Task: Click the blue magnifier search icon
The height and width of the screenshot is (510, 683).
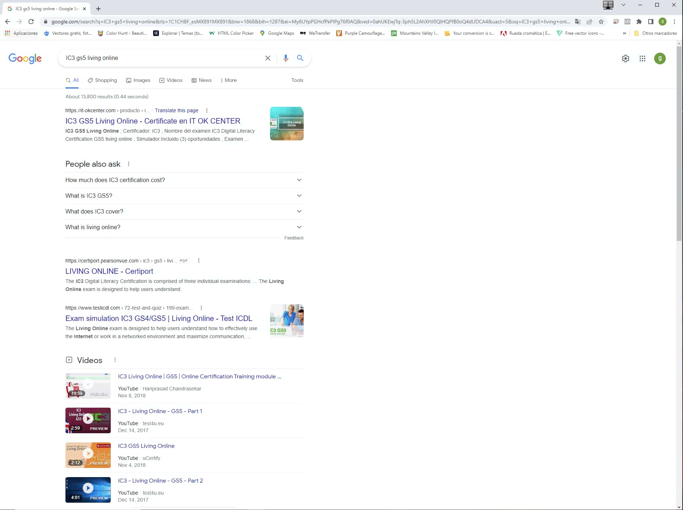Action: pyautogui.click(x=300, y=58)
